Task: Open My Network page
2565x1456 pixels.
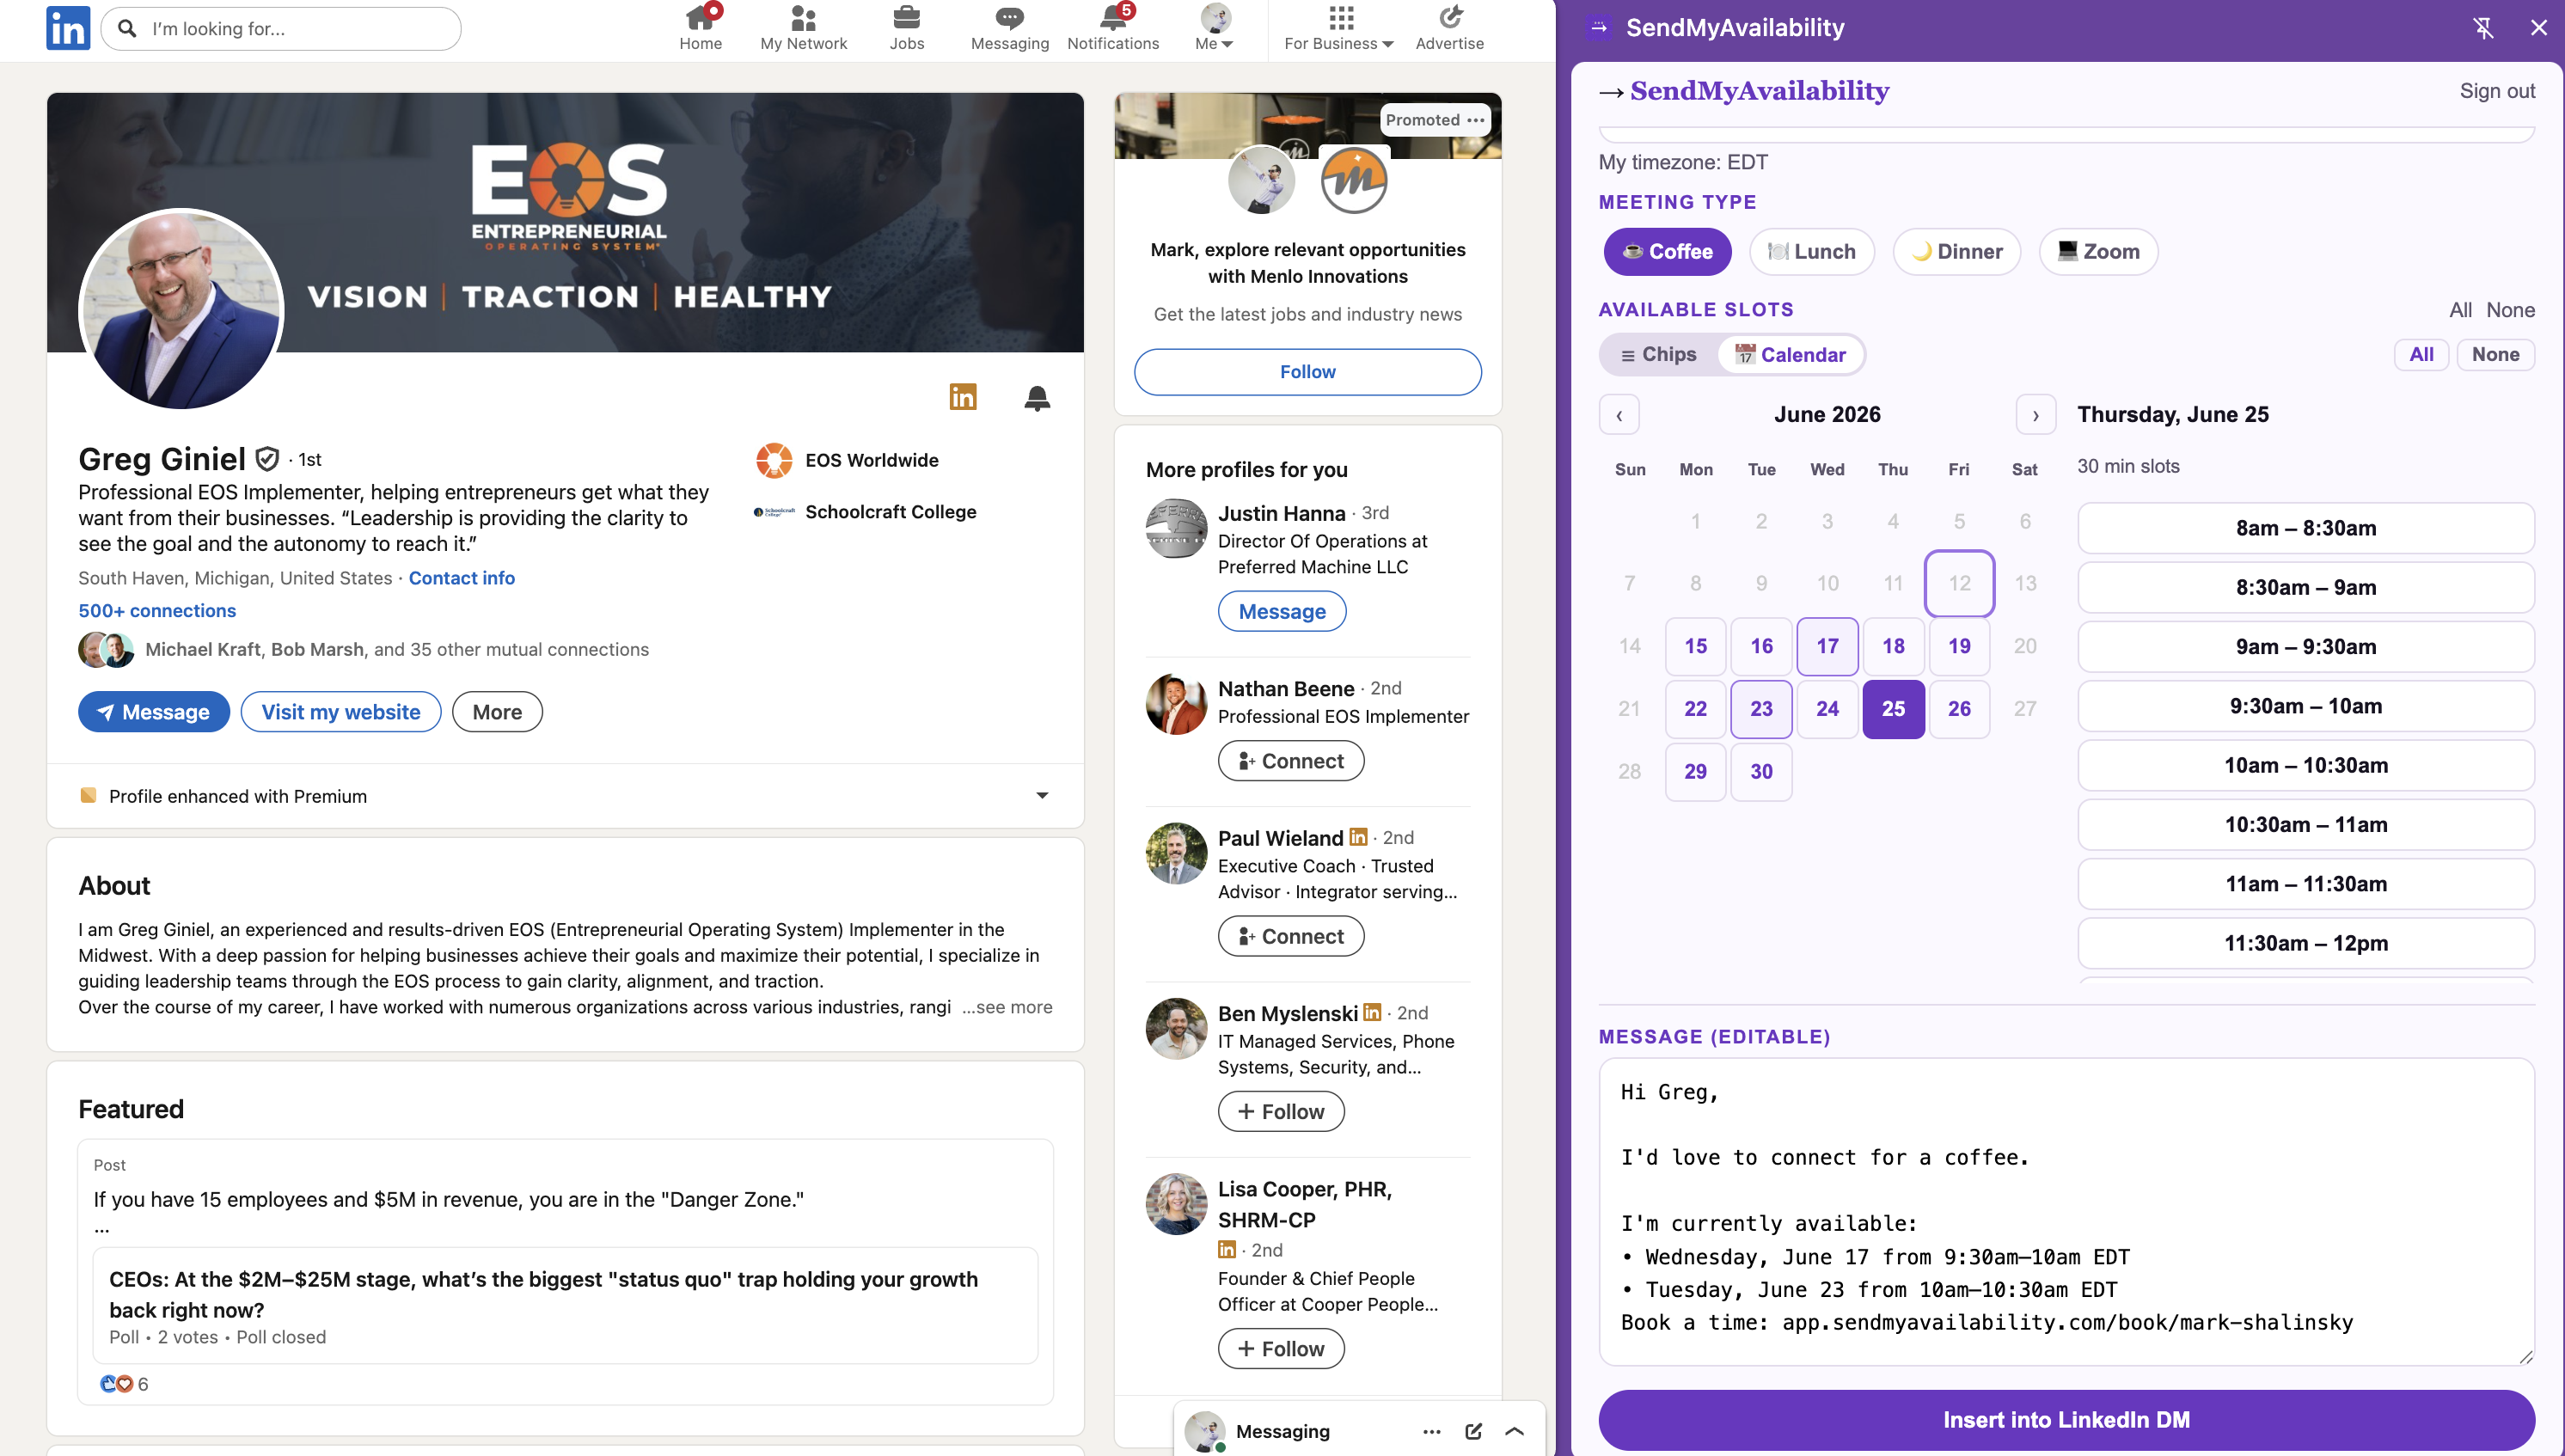Action: 803,28
